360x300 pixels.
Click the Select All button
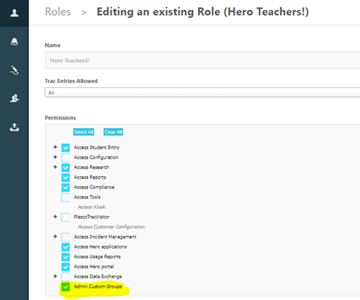83,132
